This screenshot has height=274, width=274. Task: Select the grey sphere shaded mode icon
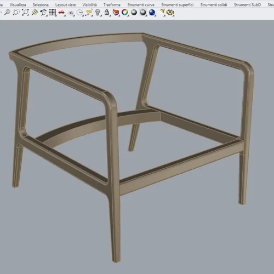coord(134,13)
